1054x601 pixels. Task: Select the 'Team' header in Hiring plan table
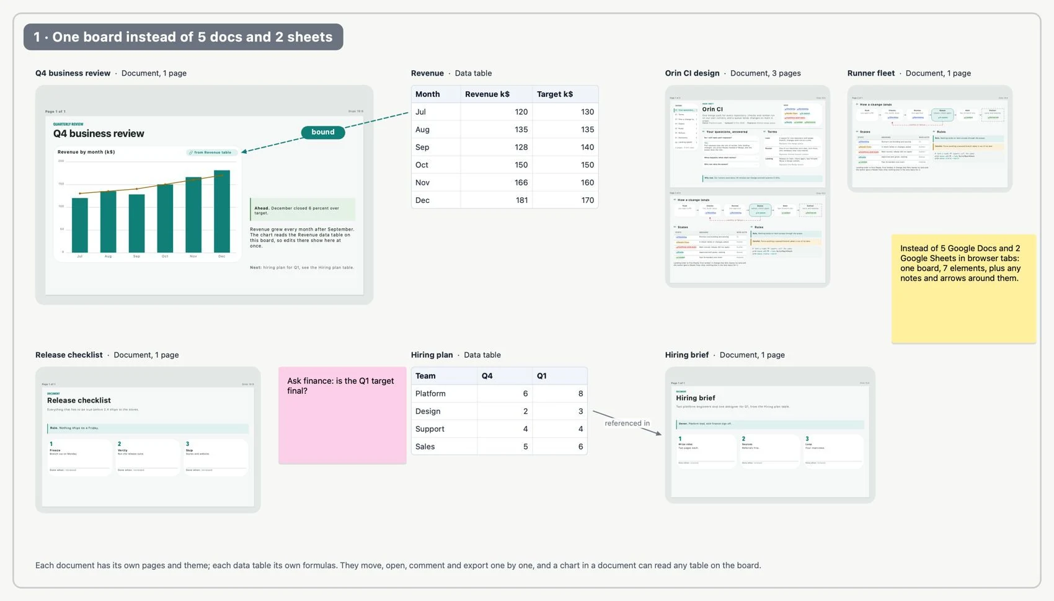pos(445,376)
